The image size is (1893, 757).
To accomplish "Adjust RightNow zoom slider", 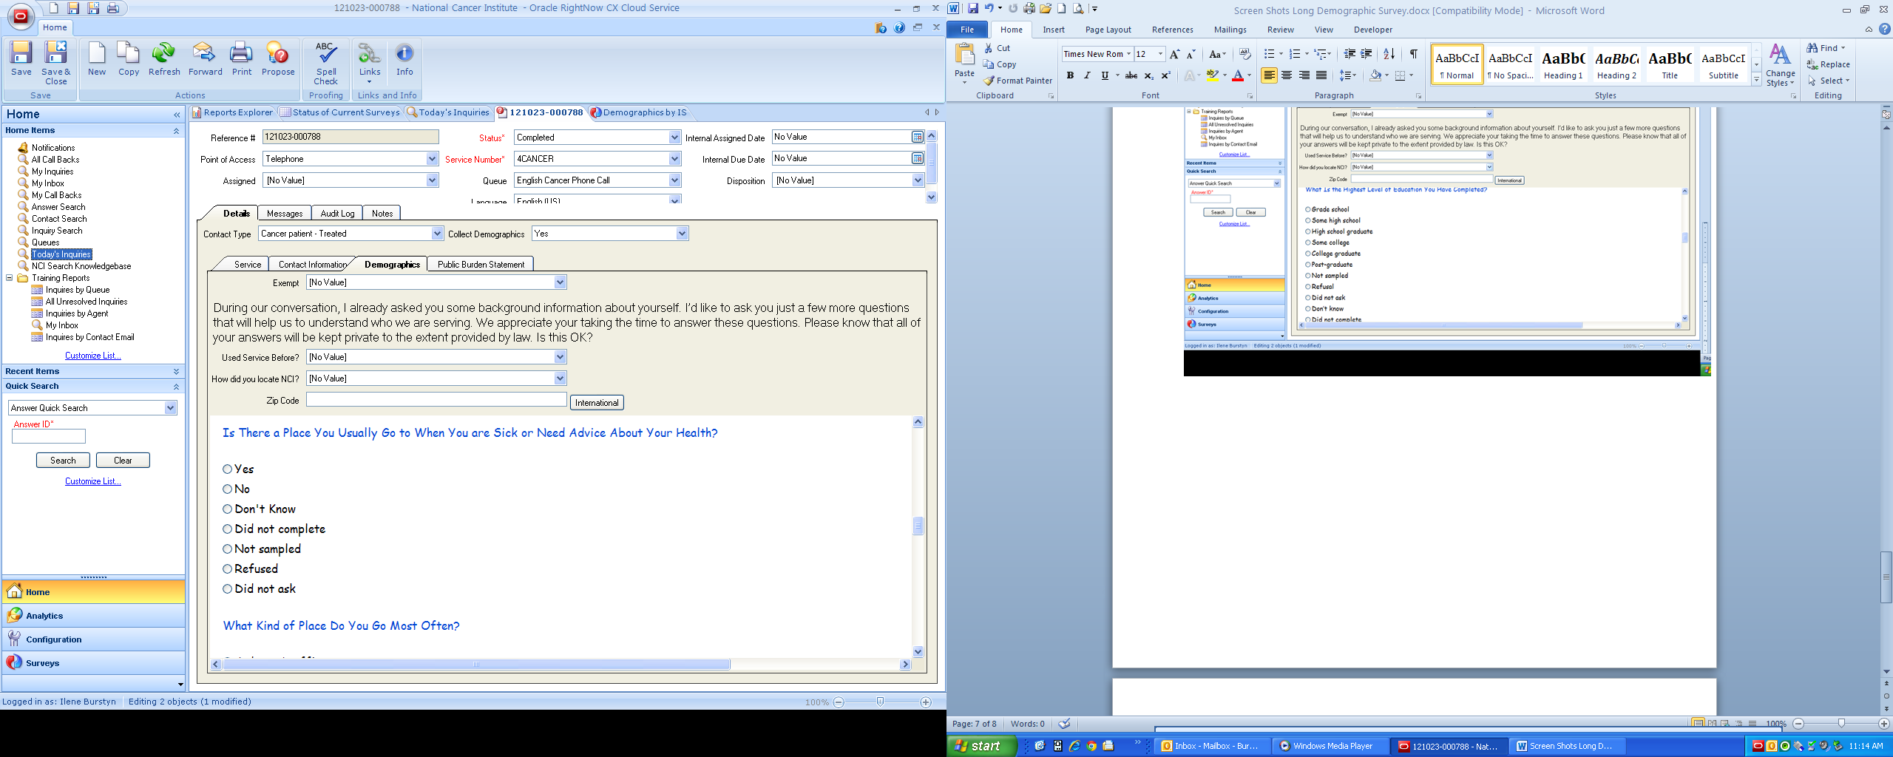I will tap(880, 702).
